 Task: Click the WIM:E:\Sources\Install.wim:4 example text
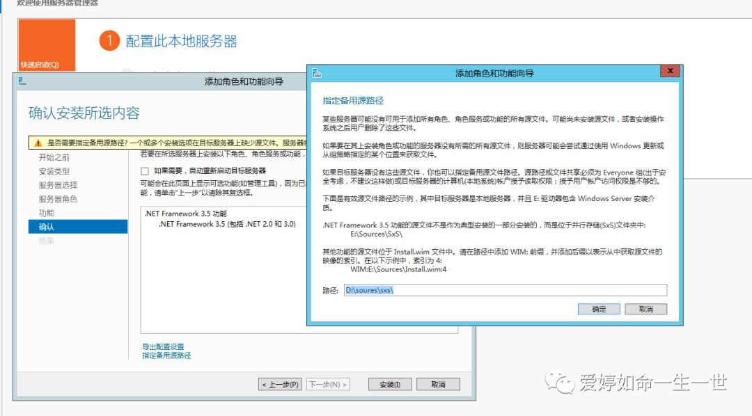[x=398, y=269]
